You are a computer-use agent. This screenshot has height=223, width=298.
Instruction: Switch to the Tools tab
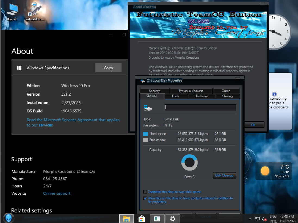[x=175, y=96]
